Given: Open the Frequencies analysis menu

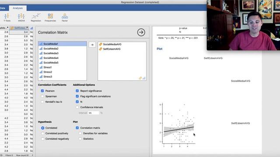Looking at the screenshot, I should (50, 17).
